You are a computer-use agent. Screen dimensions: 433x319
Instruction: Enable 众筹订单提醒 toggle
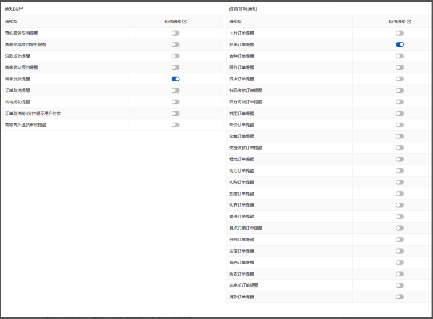(x=400, y=136)
